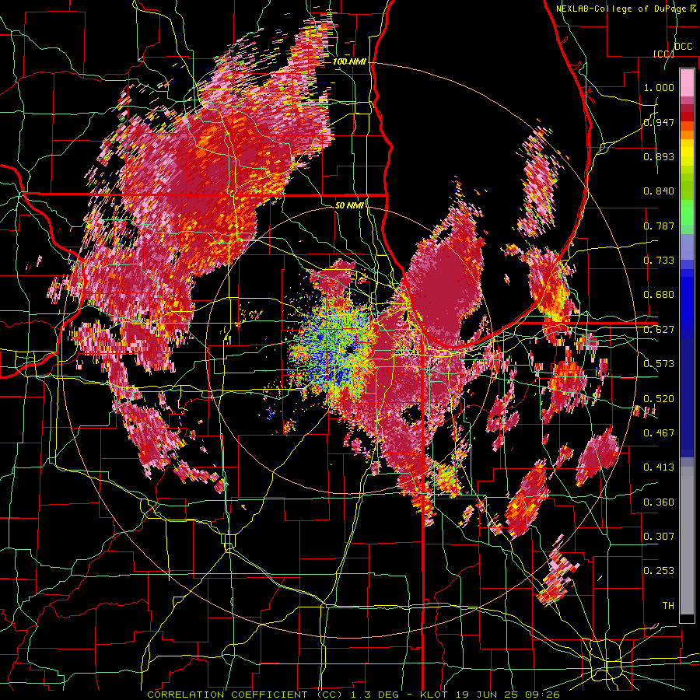
Task: Select the 0.307 scale value
Action: (659, 537)
